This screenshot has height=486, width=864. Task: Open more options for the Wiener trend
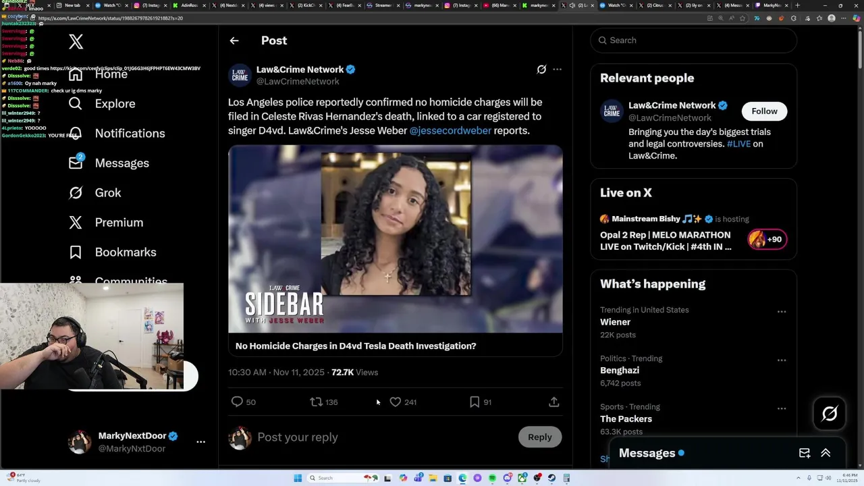point(782,312)
